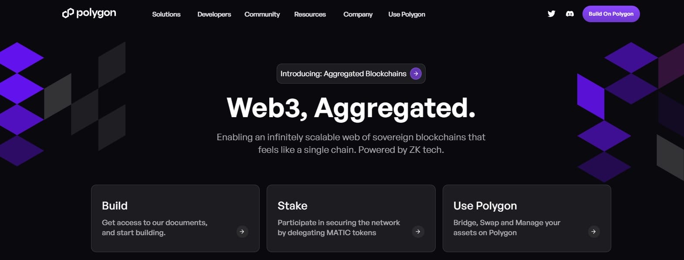
Task: Click the arrow icon in Stake card
Action: [418, 232]
